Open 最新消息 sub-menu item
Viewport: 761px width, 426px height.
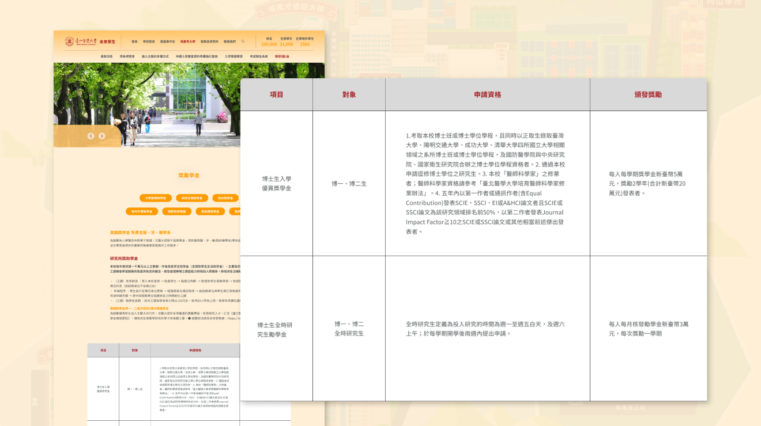[107, 56]
